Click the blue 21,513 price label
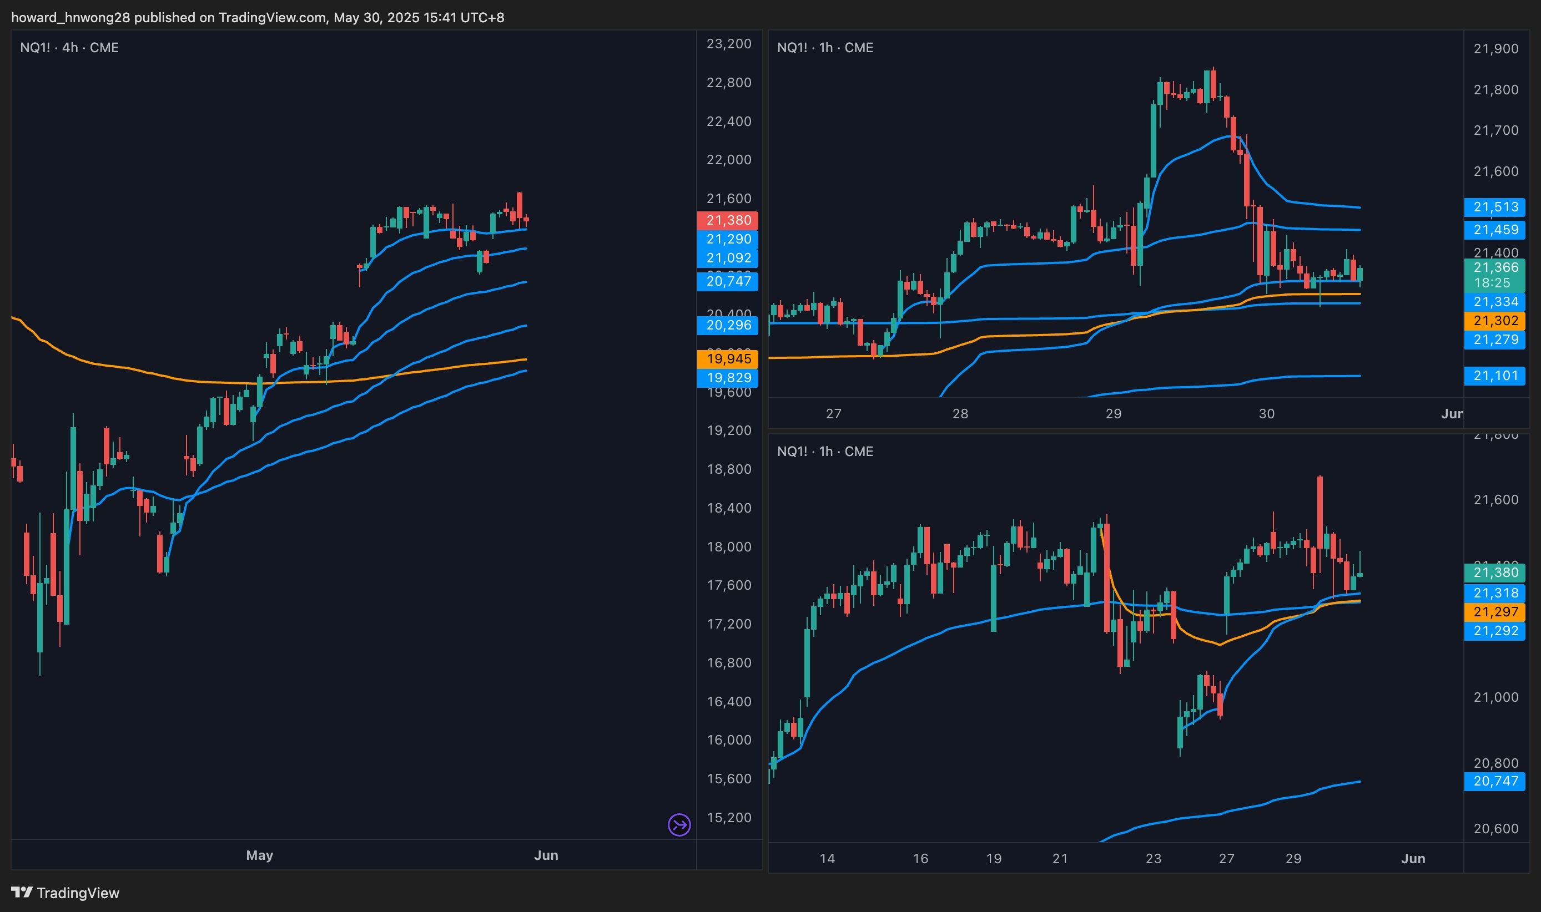The height and width of the screenshot is (912, 1541). [x=1494, y=207]
